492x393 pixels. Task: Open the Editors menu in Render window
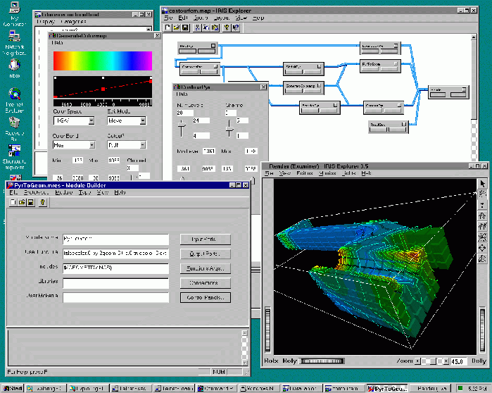[x=305, y=173]
